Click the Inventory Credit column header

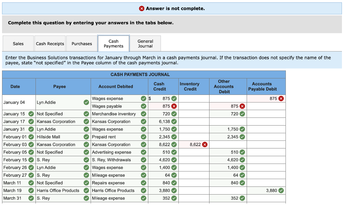click(x=194, y=87)
